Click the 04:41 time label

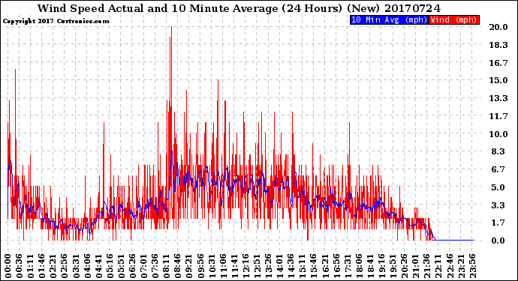98,266
